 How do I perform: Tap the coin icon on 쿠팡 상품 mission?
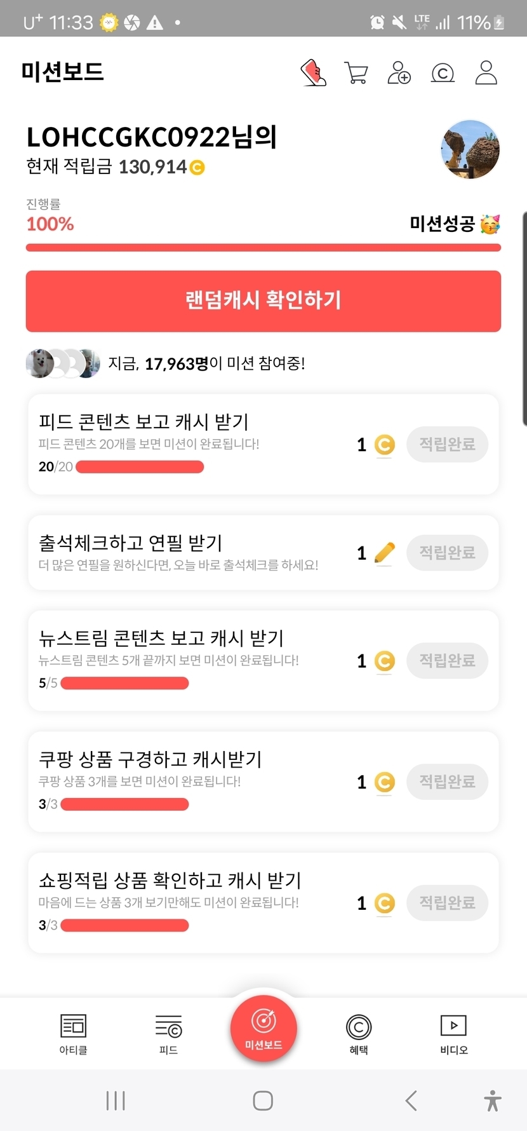coord(384,782)
